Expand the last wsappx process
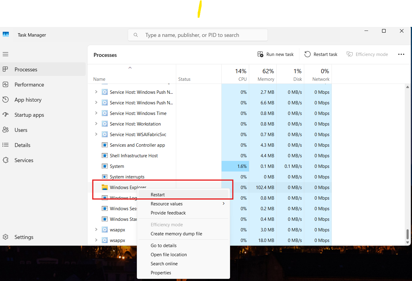The image size is (412, 281). [x=96, y=240]
